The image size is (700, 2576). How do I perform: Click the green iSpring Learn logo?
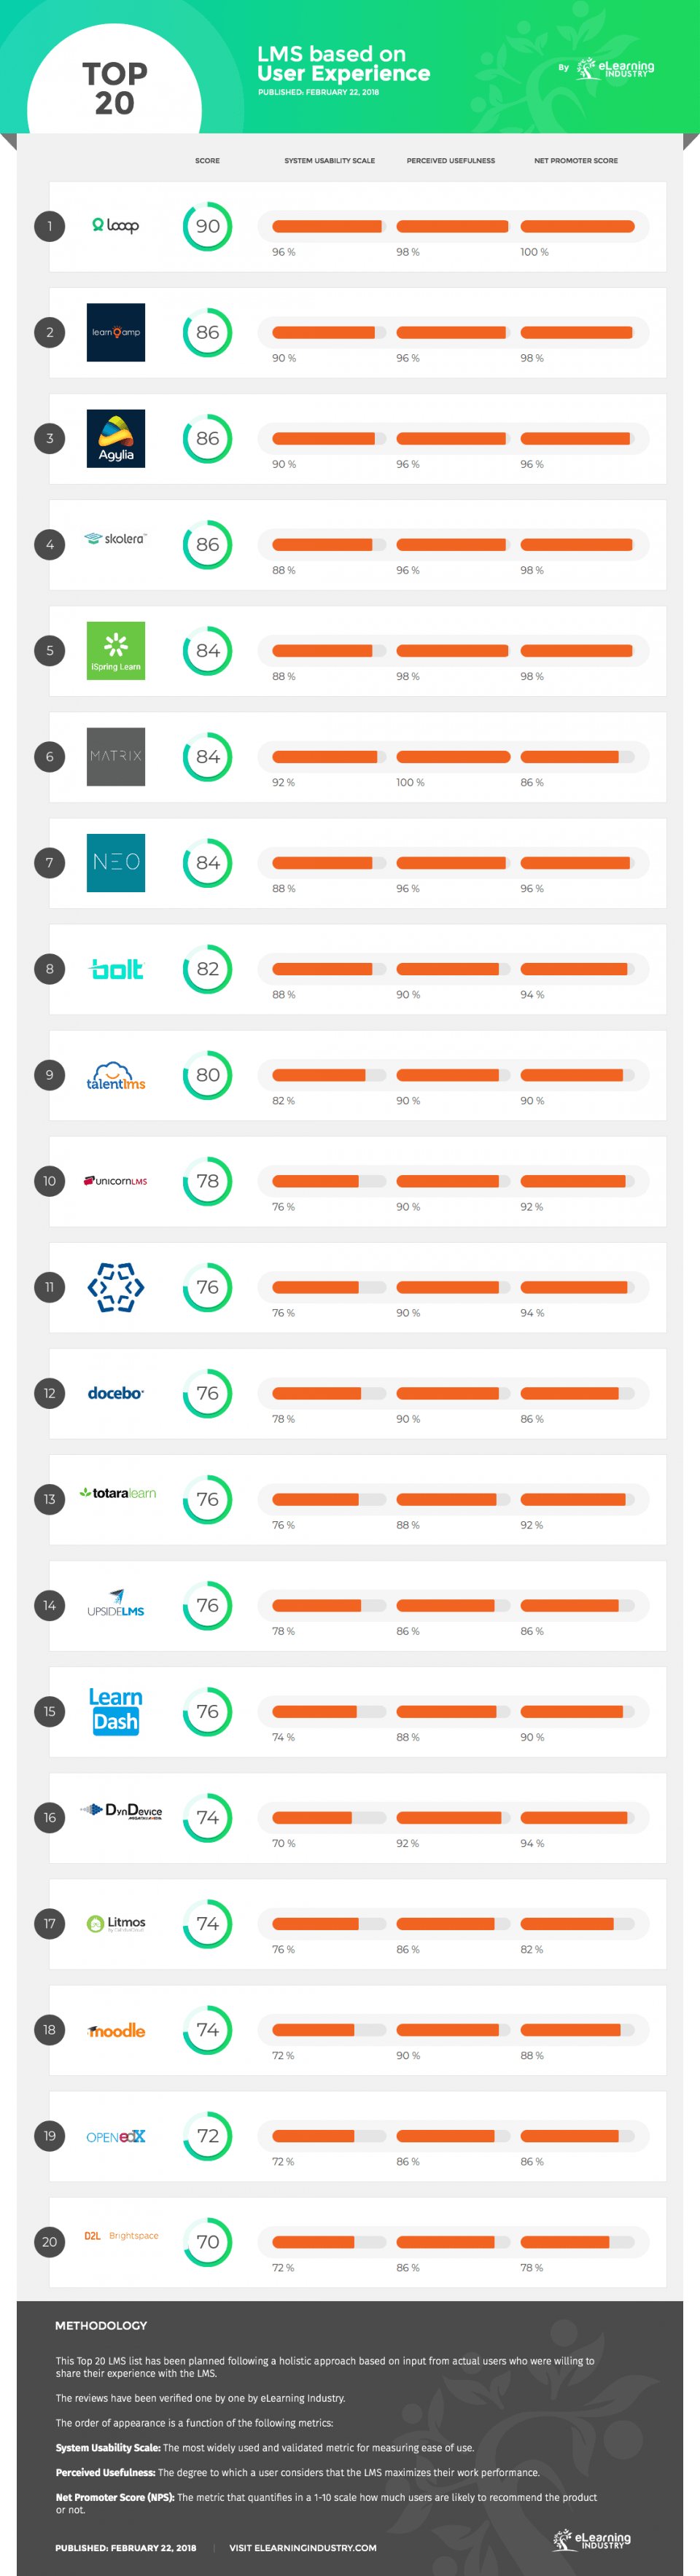click(x=116, y=650)
